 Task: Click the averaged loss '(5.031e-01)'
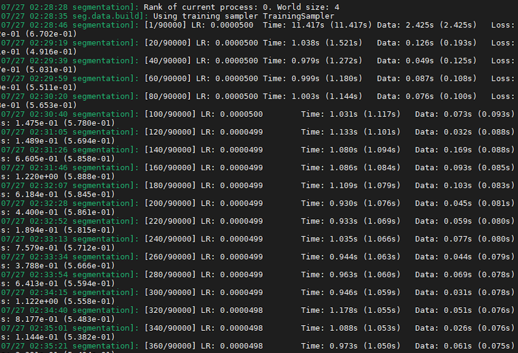[51, 70]
